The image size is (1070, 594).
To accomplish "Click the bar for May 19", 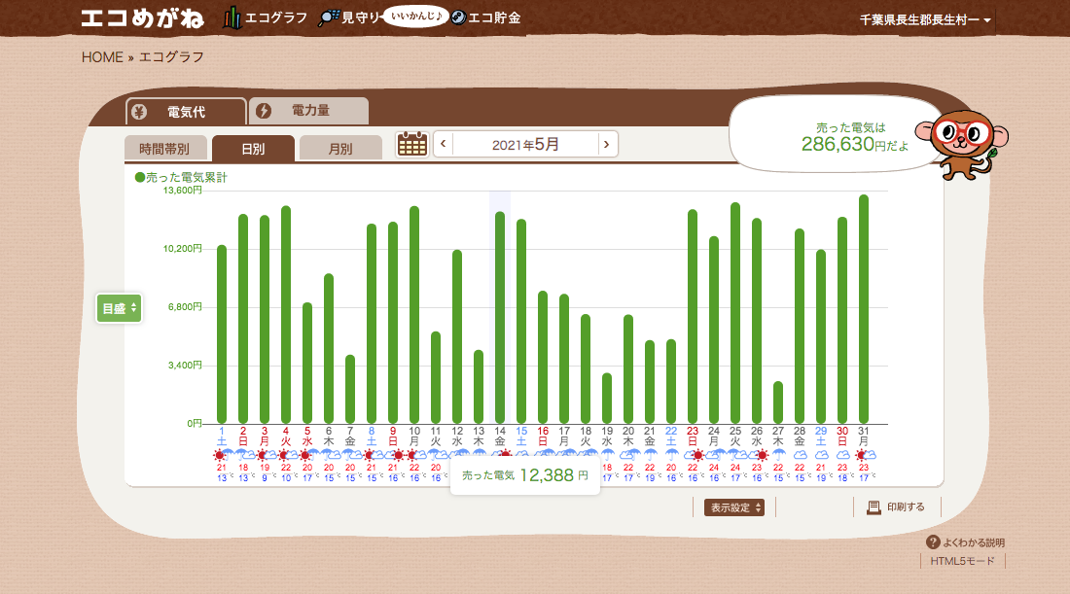I will pos(607,399).
